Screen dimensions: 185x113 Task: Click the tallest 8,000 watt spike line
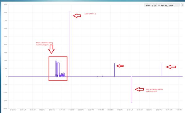point(69,44)
